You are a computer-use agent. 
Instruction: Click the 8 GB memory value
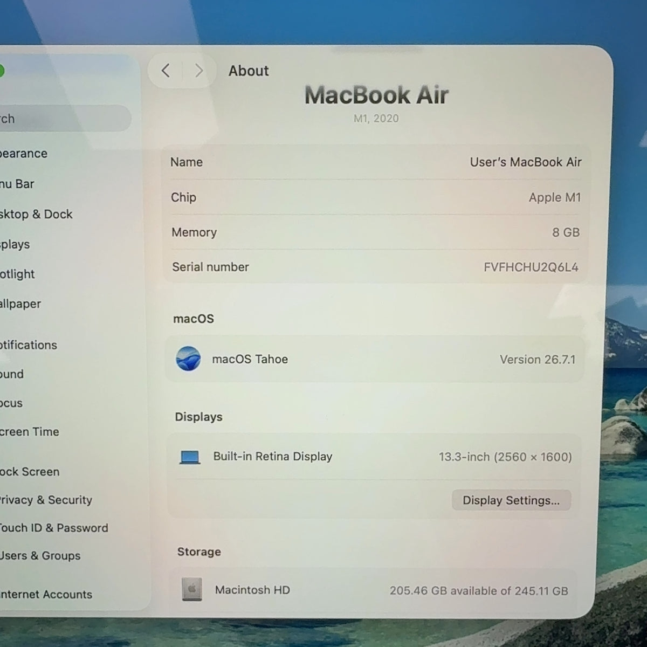tap(566, 232)
